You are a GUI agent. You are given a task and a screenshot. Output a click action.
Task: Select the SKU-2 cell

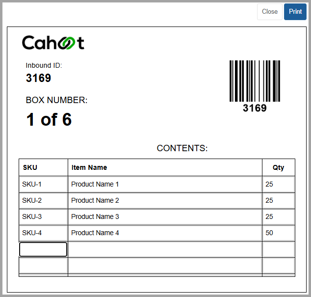pos(43,200)
